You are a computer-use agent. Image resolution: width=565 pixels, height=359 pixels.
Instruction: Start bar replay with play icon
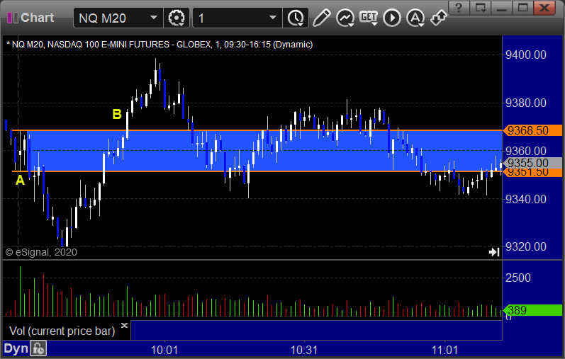coord(392,18)
